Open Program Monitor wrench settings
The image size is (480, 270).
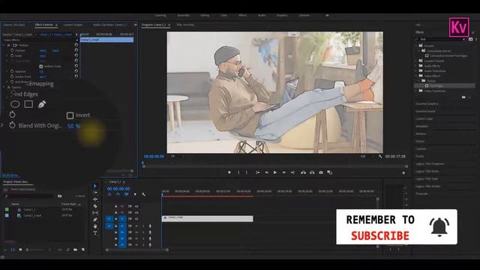380,157
